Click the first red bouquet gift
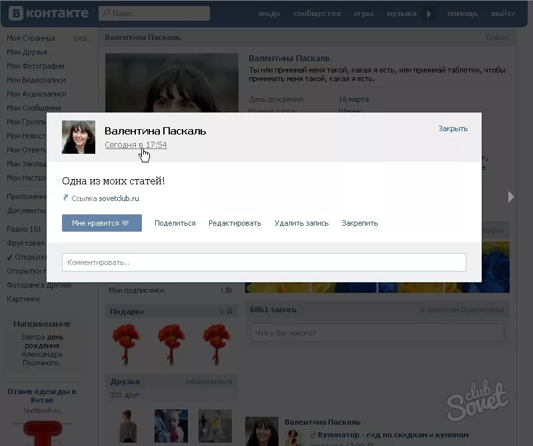Viewport: 533px width, 446px height. (126, 344)
